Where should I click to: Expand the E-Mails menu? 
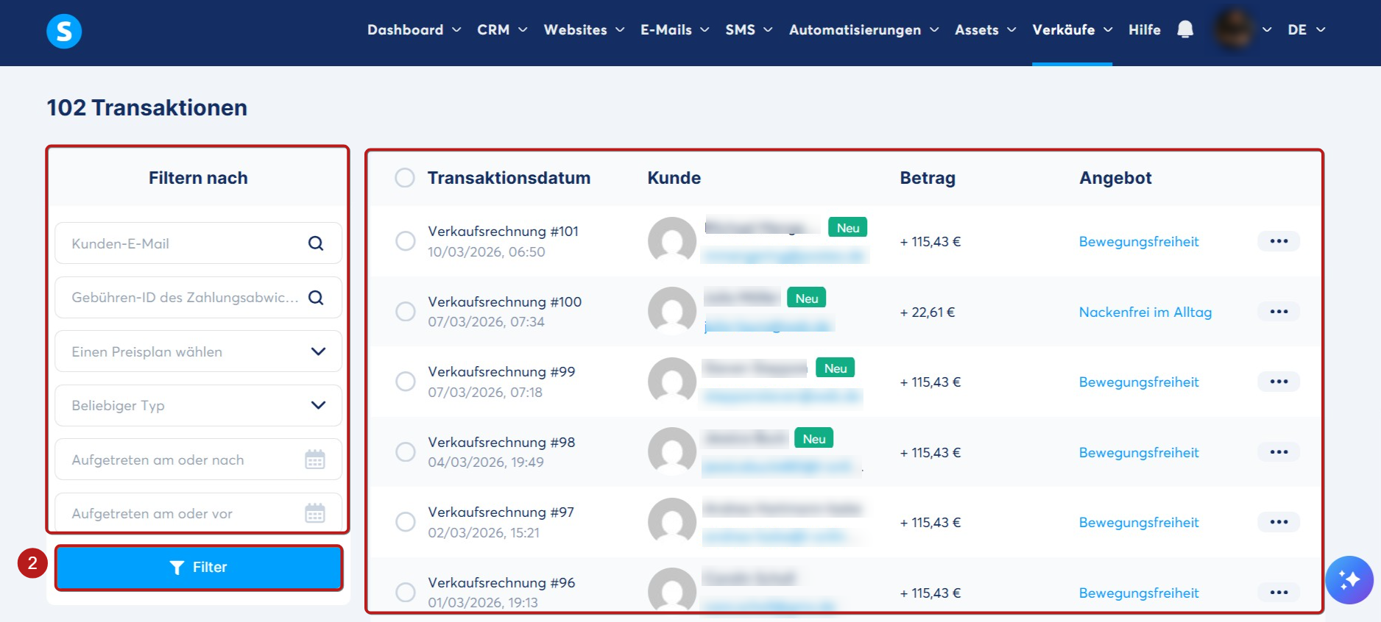[x=675, y=29]
